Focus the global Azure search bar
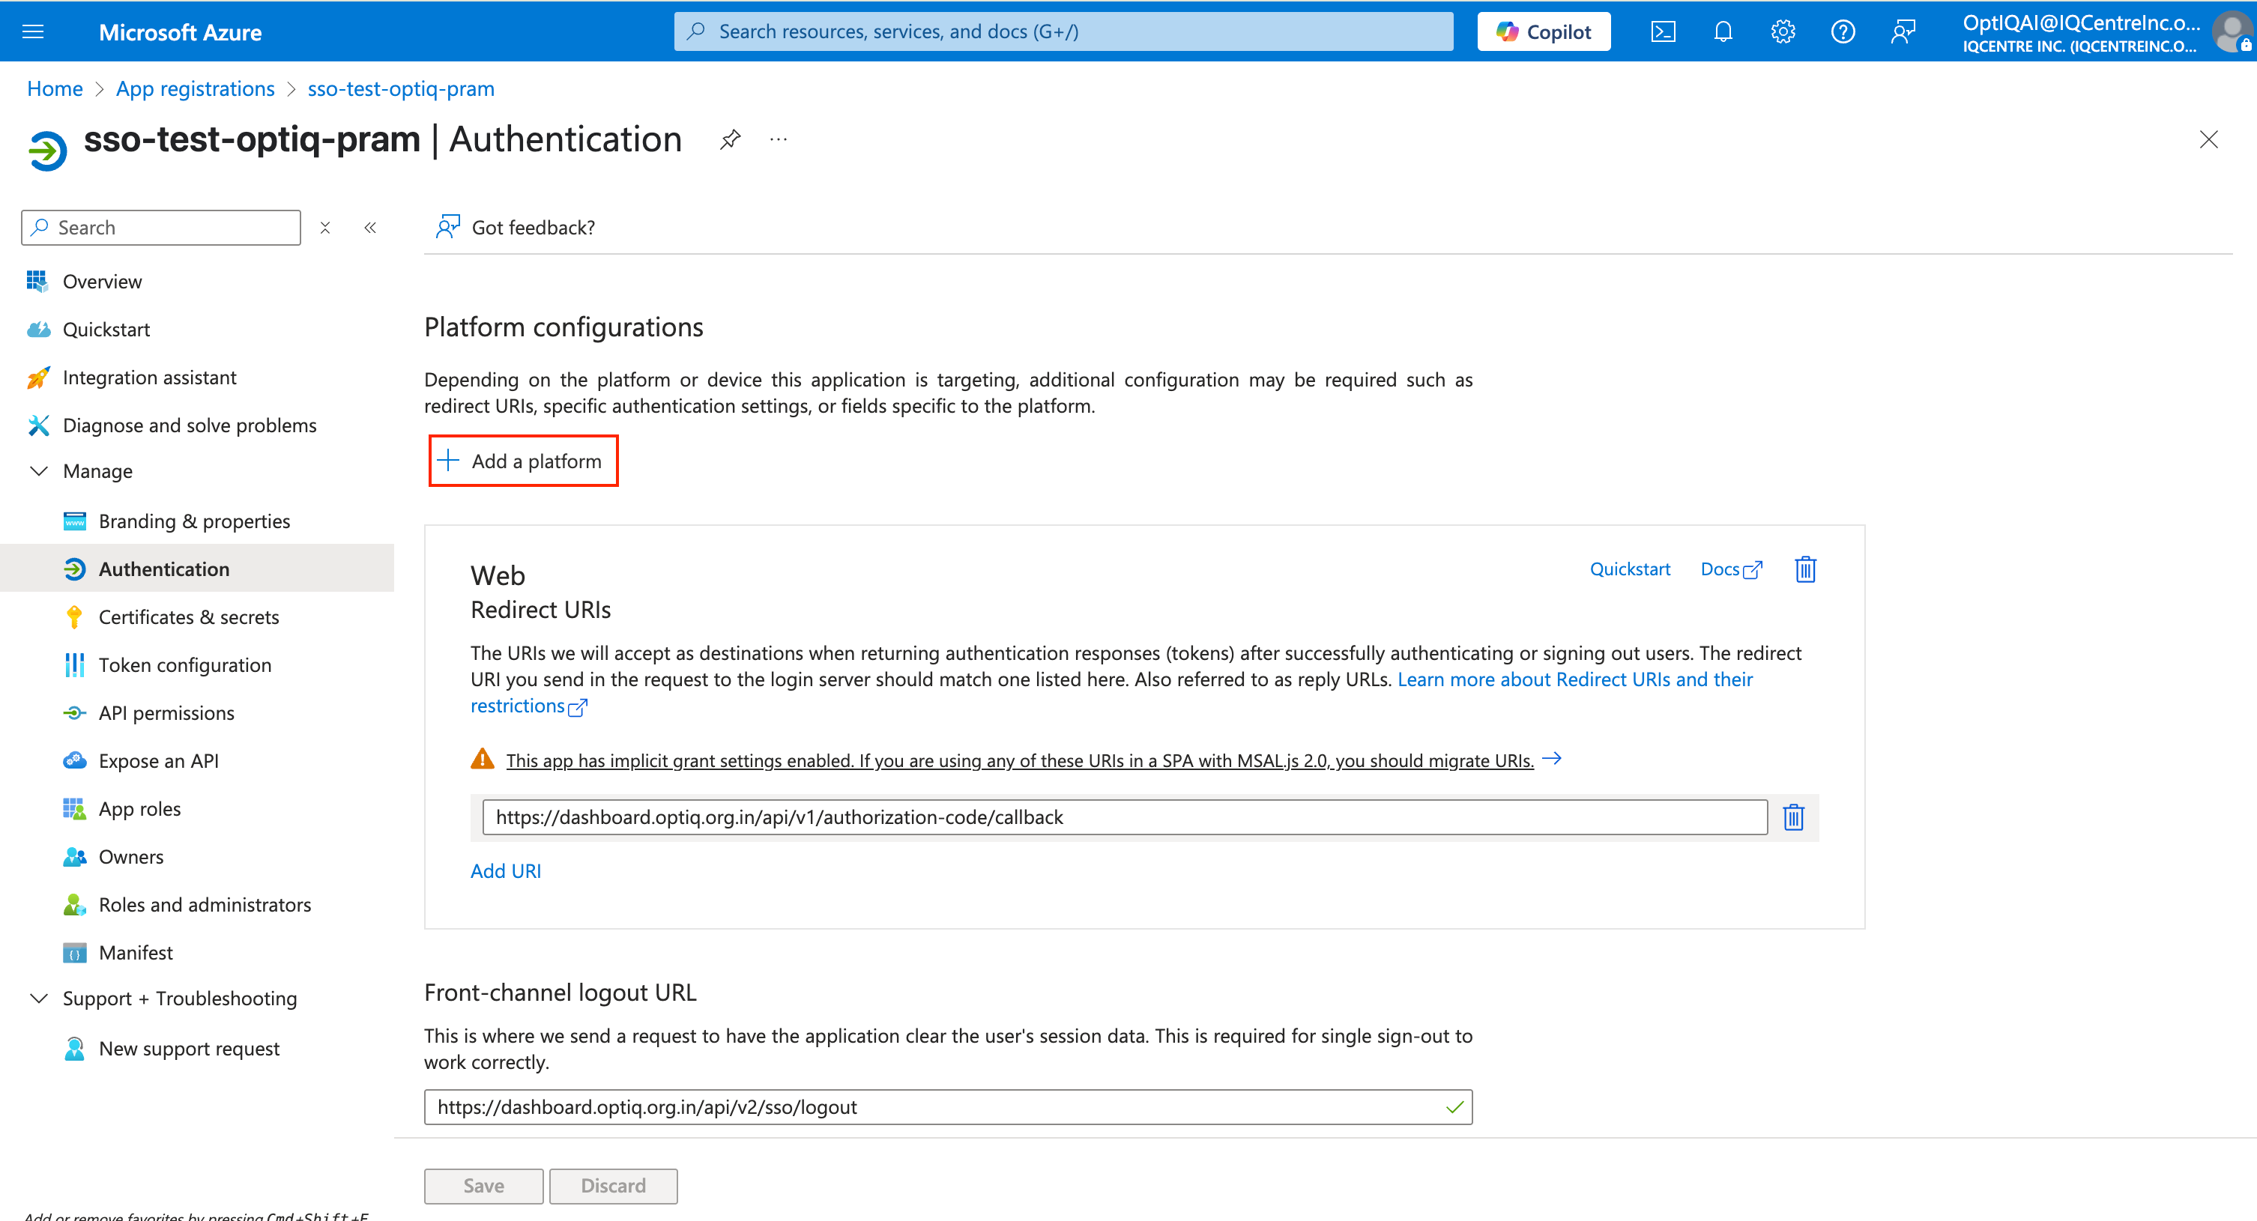The image size is (2257, 1221). tap(1063, 31)
